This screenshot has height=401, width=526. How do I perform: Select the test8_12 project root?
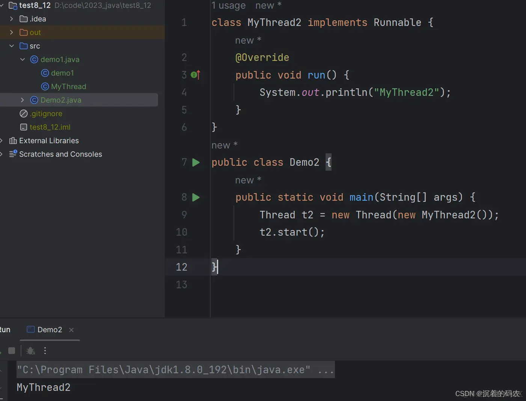pyautogui.click(x=35, y=5)
